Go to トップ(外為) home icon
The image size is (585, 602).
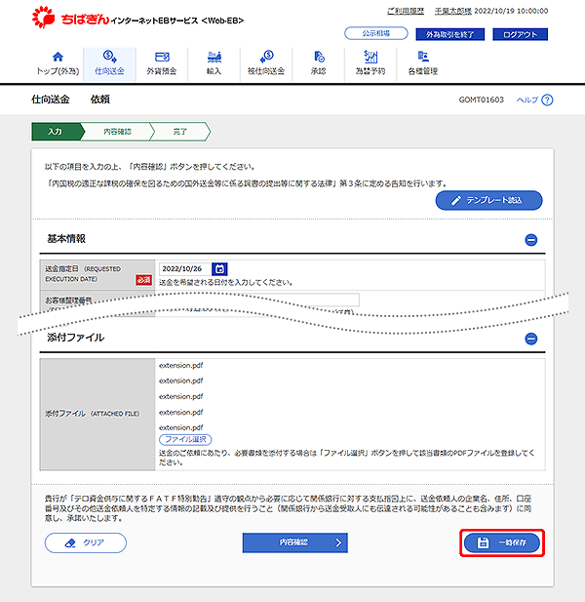coord(58,58)
